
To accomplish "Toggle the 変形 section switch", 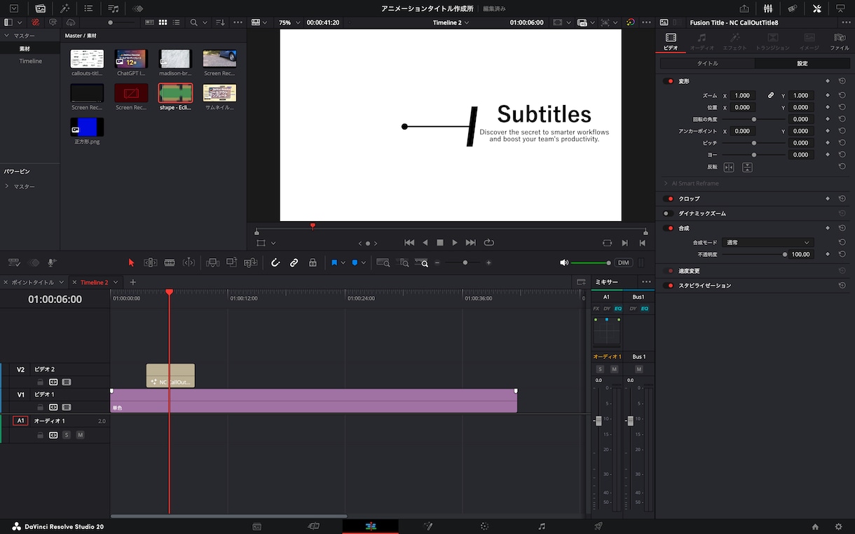I will click(669, 81).
